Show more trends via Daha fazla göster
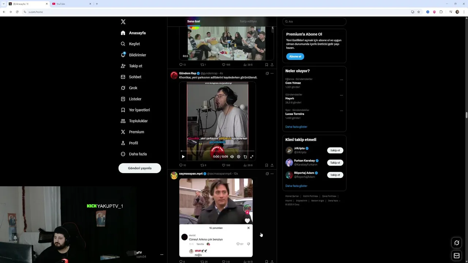468x263 pixels. [x=296, y=127]
